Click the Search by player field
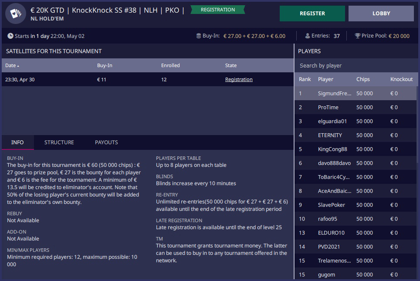Screen dimensions: 420x281 [355, 65]
